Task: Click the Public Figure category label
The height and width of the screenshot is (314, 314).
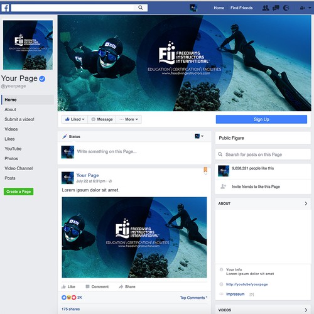Action: pos(231,138)
